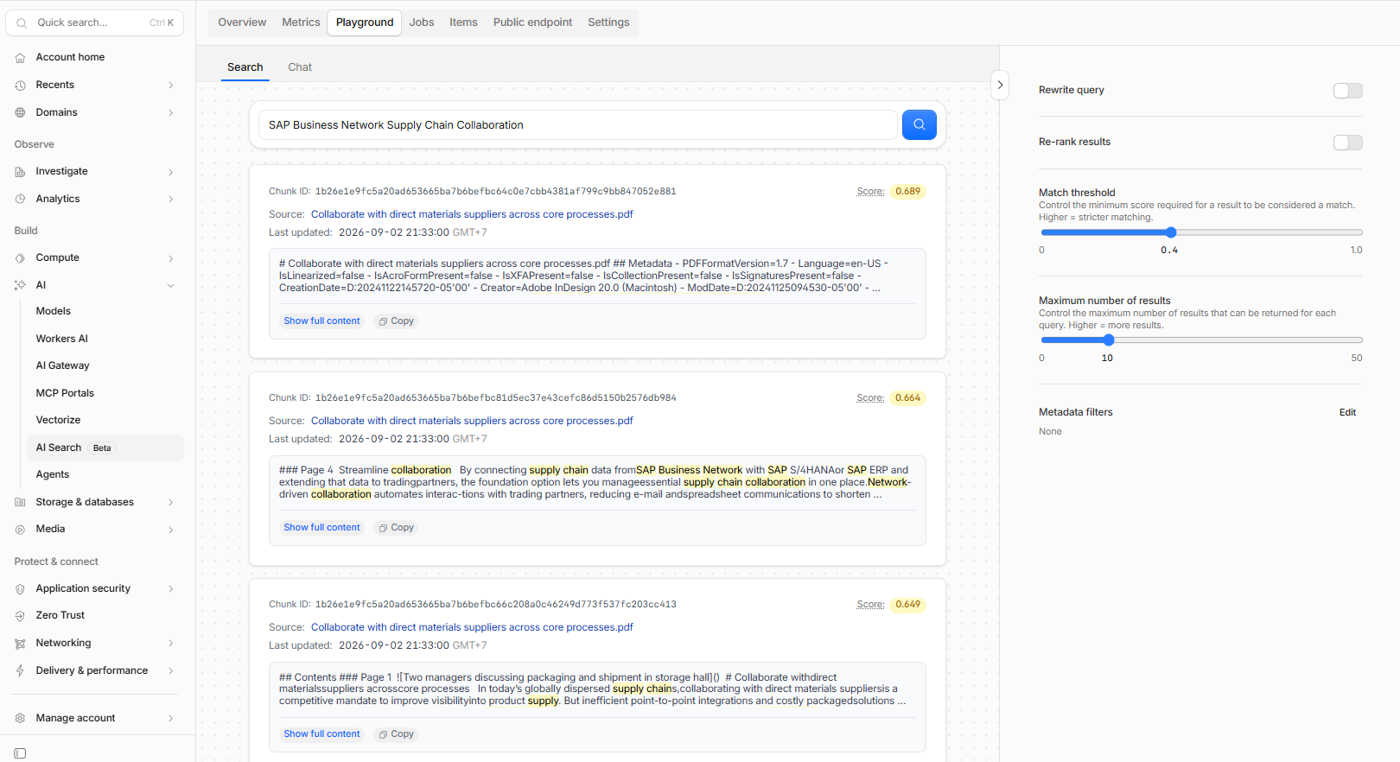Image resolution: width=1400 pixels, height=762 pixels.
Task: Copy content of the 0.689 score chunk
Action: [396, 321]
